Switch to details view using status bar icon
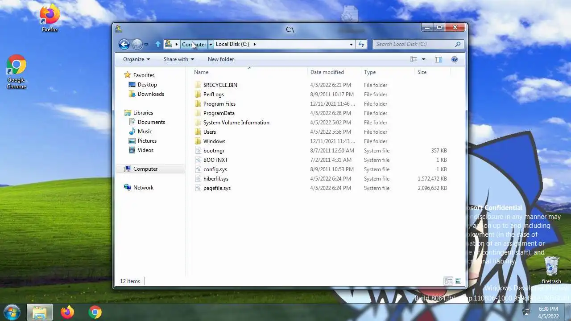 point(448,281)
